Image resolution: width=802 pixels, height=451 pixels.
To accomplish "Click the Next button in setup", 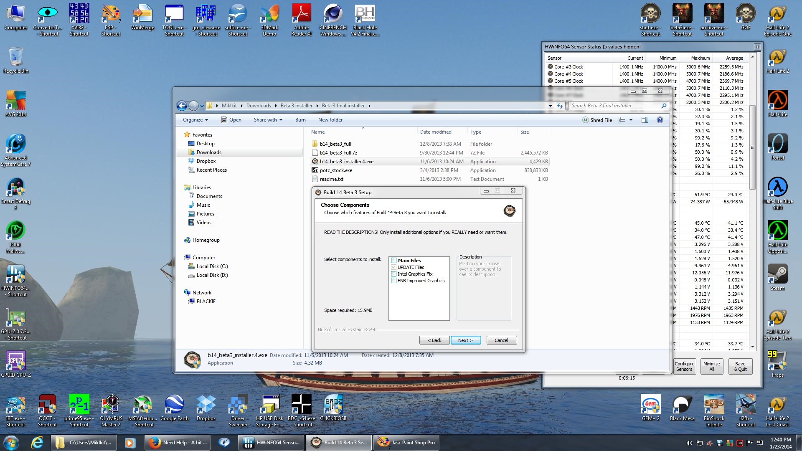I will pyautogui.click(x=465, y=340).
